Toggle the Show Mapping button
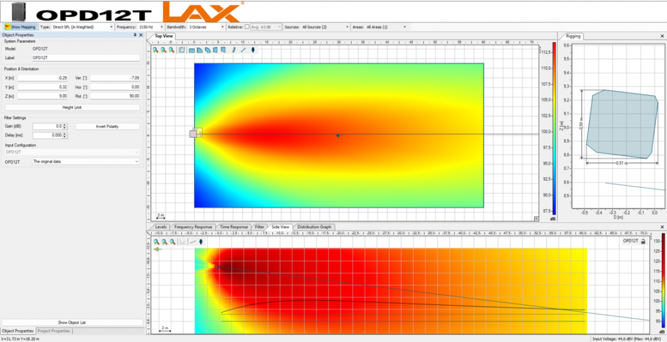This screenshot has height=342, width=667. [20, 27]
